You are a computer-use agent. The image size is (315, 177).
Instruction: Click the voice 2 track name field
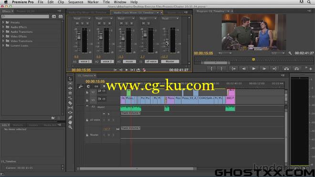(107, 62)
